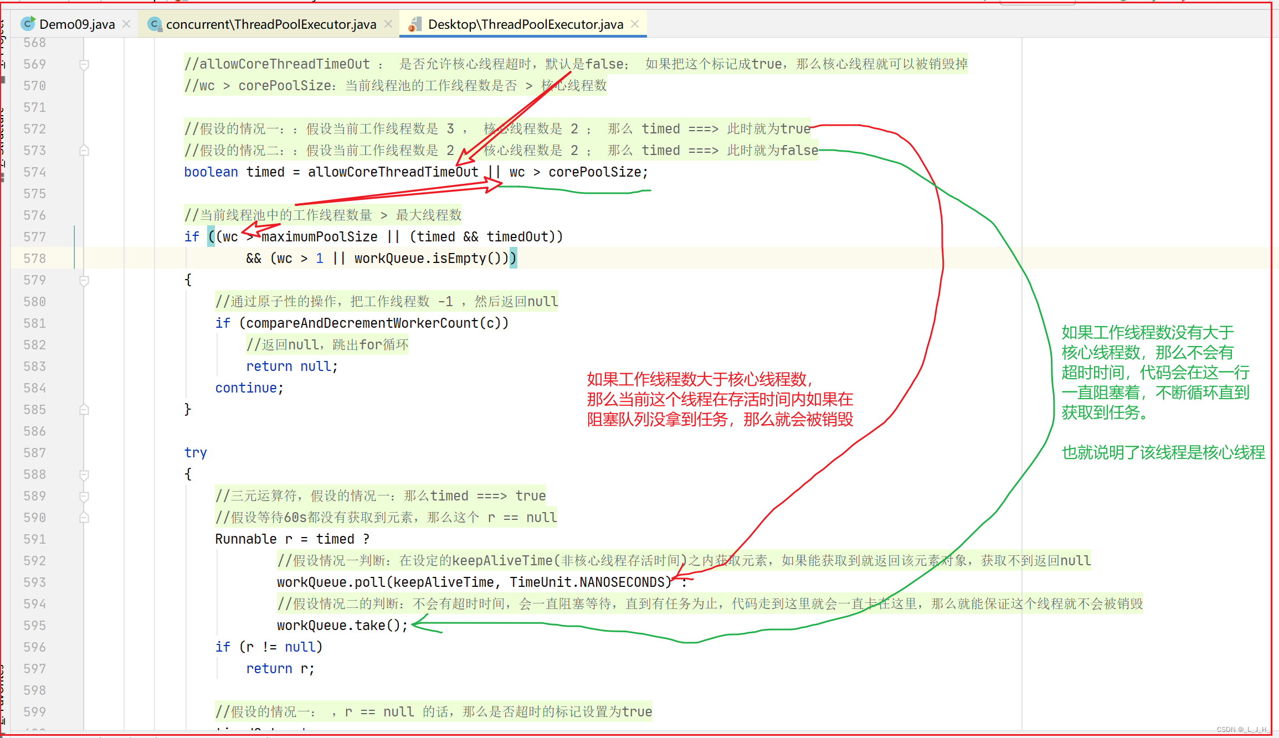The height and width of the screenshot is (738, 1279).
Task: Collapse the code block starting at line 579
Action: click(84, 281)
